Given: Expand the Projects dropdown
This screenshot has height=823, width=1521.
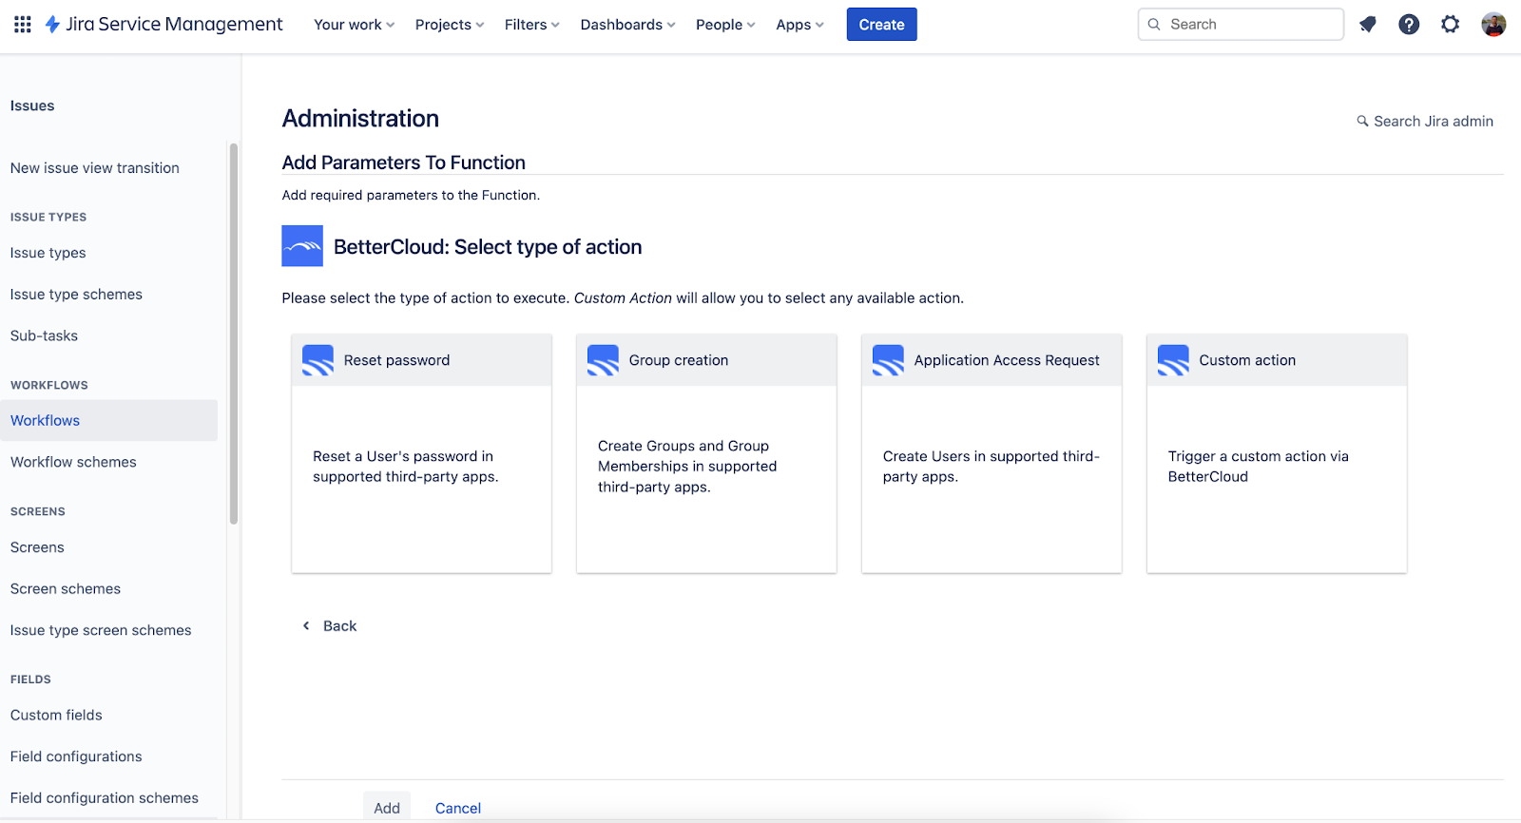Looking at the screenshot, I should [450, 25].
